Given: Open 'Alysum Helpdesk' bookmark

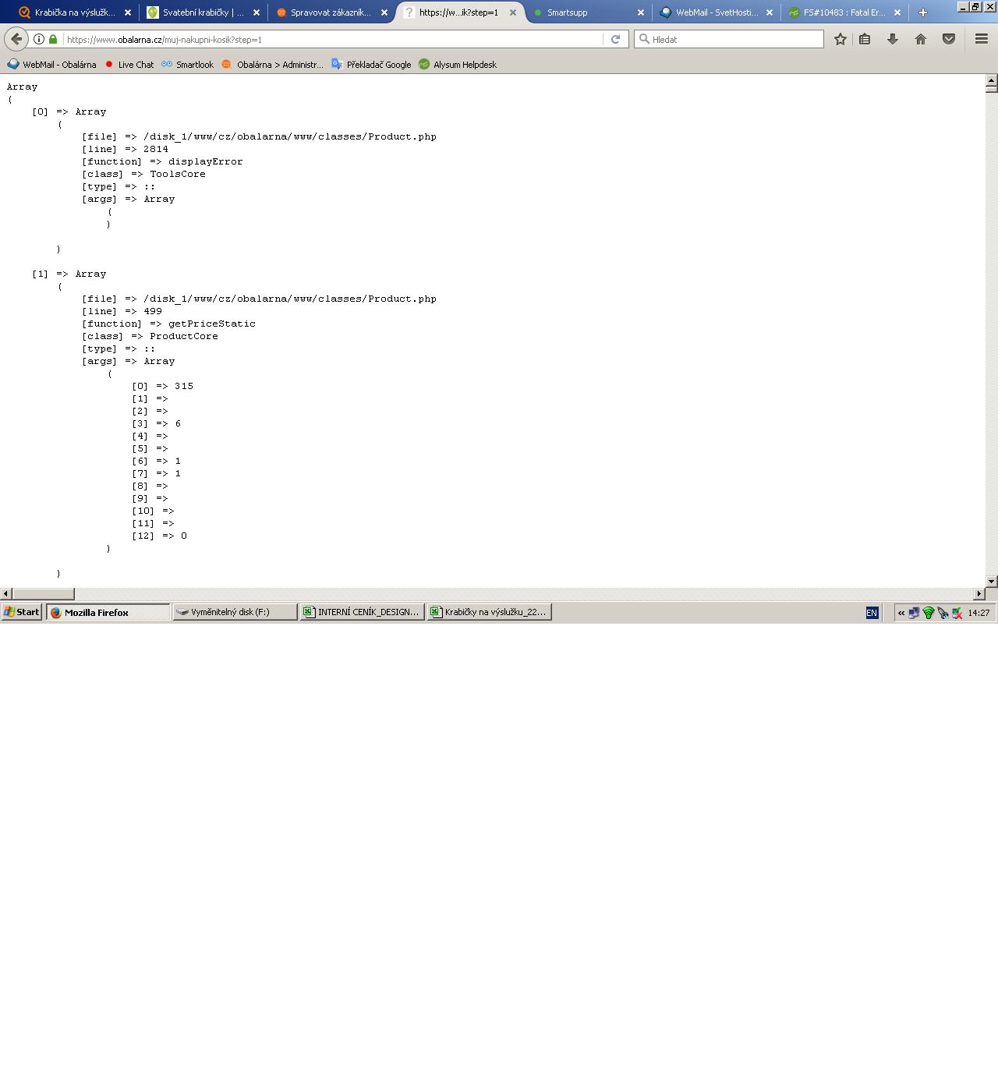Looking at the screenshot, I should (x=458, y=65).
